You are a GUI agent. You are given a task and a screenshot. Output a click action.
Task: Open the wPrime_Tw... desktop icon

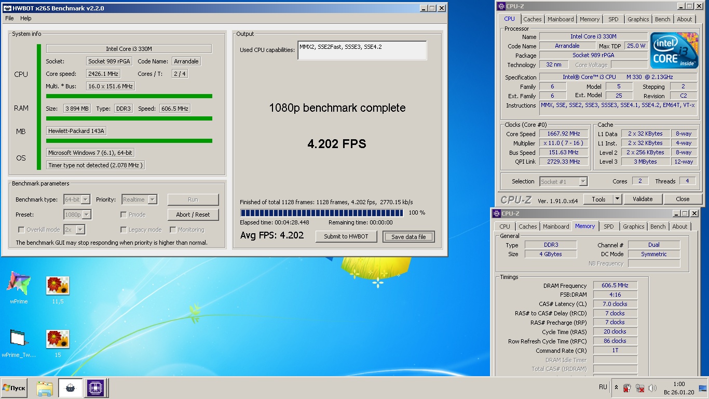click(19, 343)
